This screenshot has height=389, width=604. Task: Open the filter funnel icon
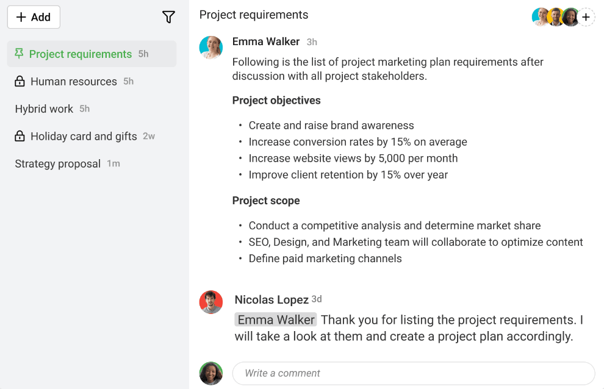(168, 17)
